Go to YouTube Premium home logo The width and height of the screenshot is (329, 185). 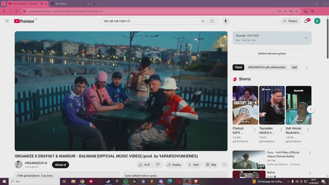tap(24, 21)
